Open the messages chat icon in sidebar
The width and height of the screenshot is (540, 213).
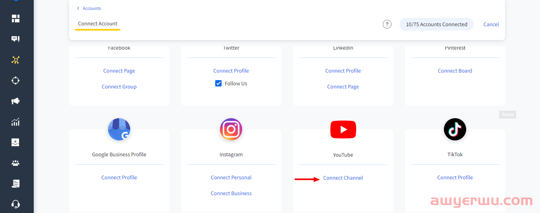click(x=15, y=39)
